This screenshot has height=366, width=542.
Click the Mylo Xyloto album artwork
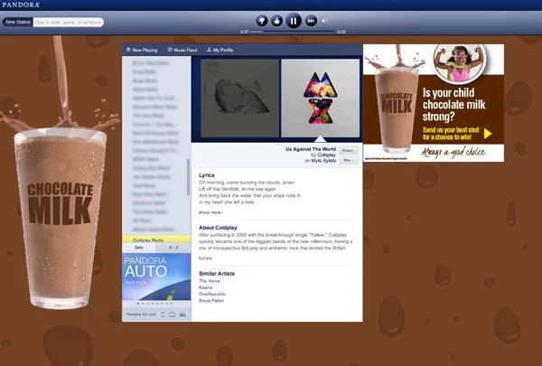point(320,99)
